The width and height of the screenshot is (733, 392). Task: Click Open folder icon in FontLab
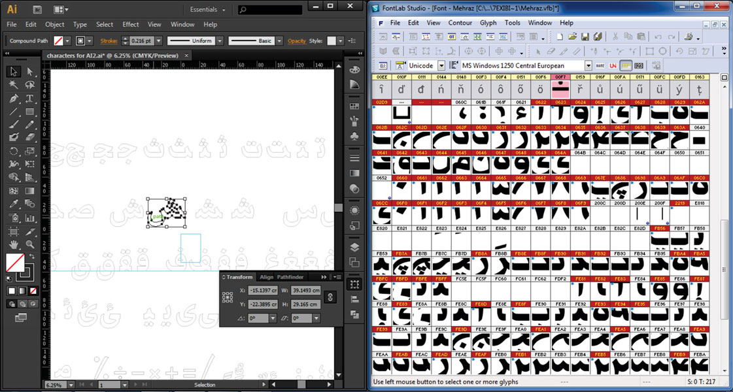[573, 37]
